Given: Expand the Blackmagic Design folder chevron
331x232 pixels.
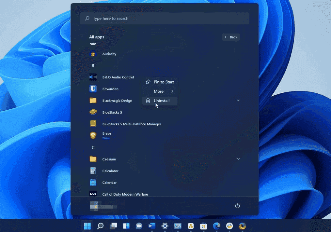Looking at the screenshot, I should coord(238,101).
